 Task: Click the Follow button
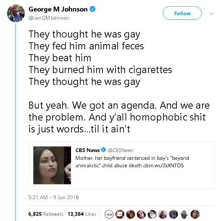pos(182,13)
